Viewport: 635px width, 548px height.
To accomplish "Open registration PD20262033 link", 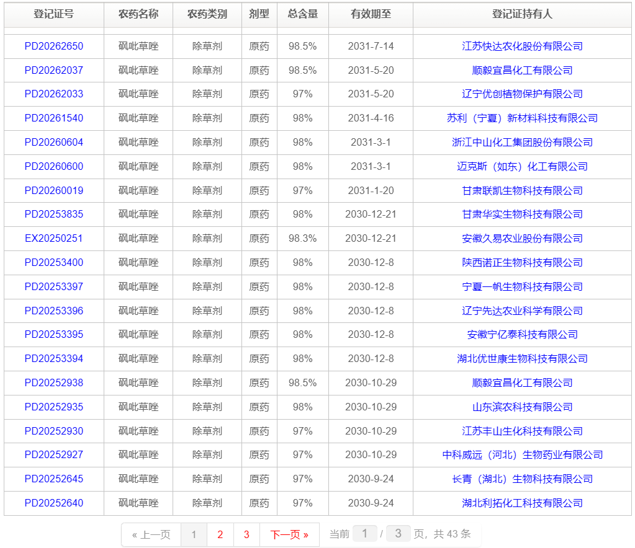I will click(x=54, y=94).
